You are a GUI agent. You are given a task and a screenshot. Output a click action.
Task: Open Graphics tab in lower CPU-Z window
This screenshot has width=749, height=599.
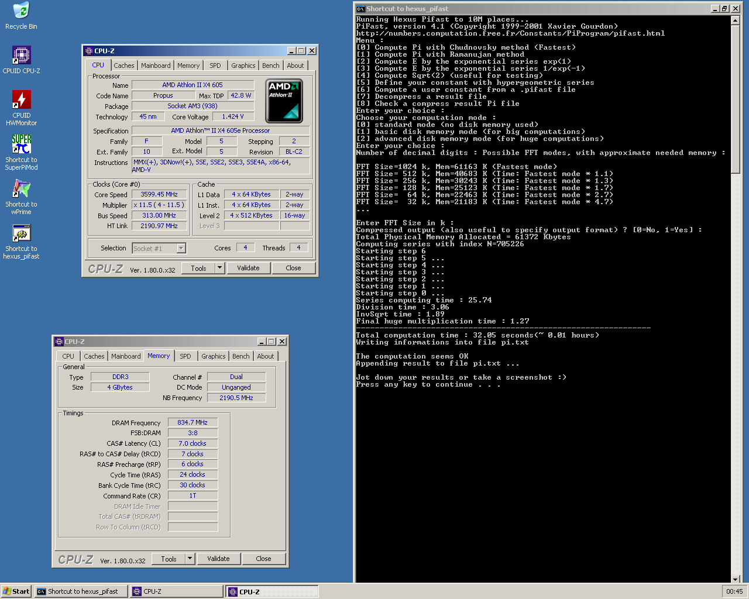coord(213,356)
